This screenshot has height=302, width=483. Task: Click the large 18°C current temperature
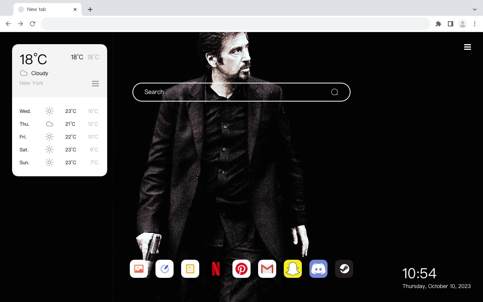tap(33, 59)
